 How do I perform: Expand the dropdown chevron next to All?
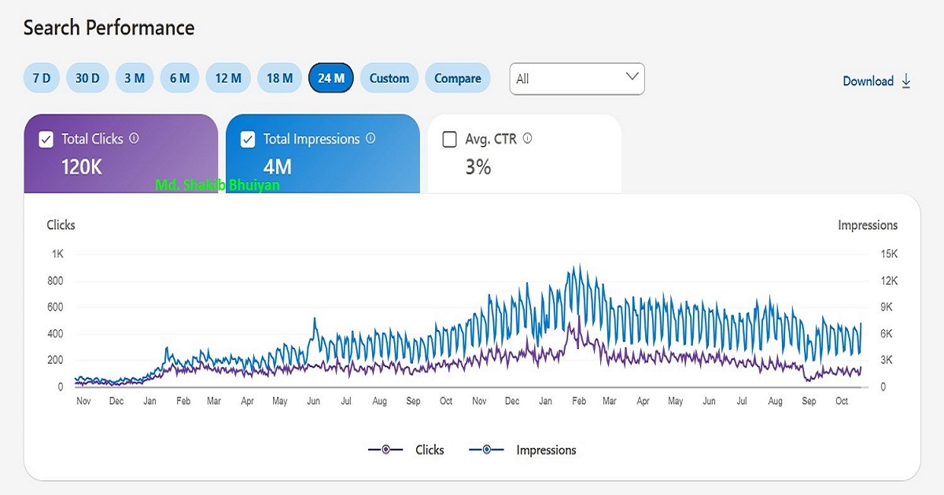click(631, 77)
